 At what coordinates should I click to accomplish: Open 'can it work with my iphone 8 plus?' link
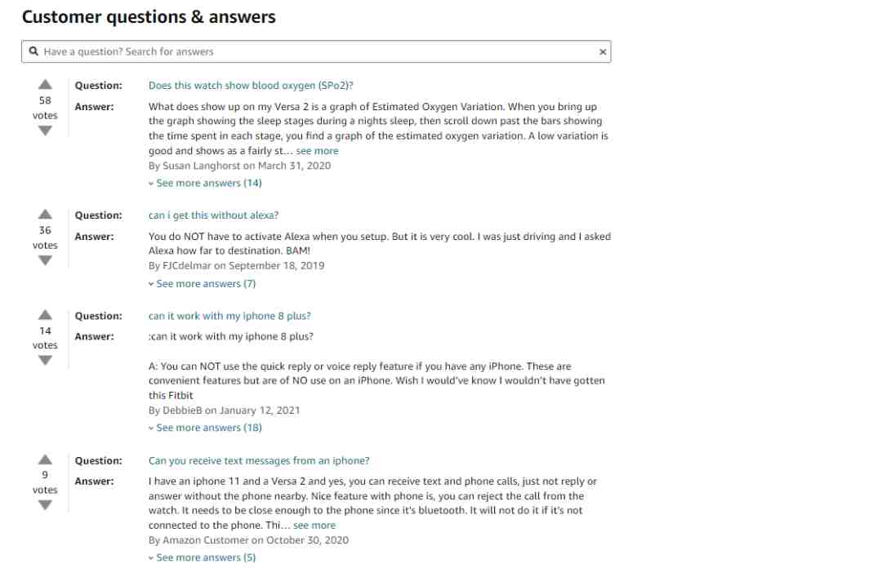click(229, 316)
